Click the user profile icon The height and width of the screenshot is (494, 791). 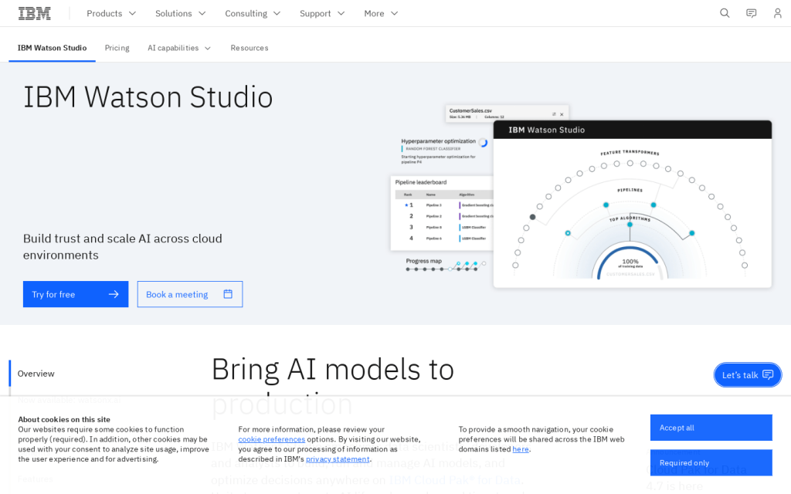777,13
